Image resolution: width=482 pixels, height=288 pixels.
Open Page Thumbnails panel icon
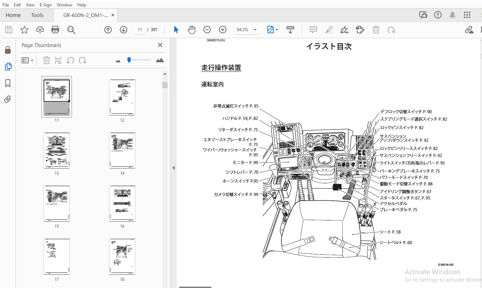click(8, 66)
